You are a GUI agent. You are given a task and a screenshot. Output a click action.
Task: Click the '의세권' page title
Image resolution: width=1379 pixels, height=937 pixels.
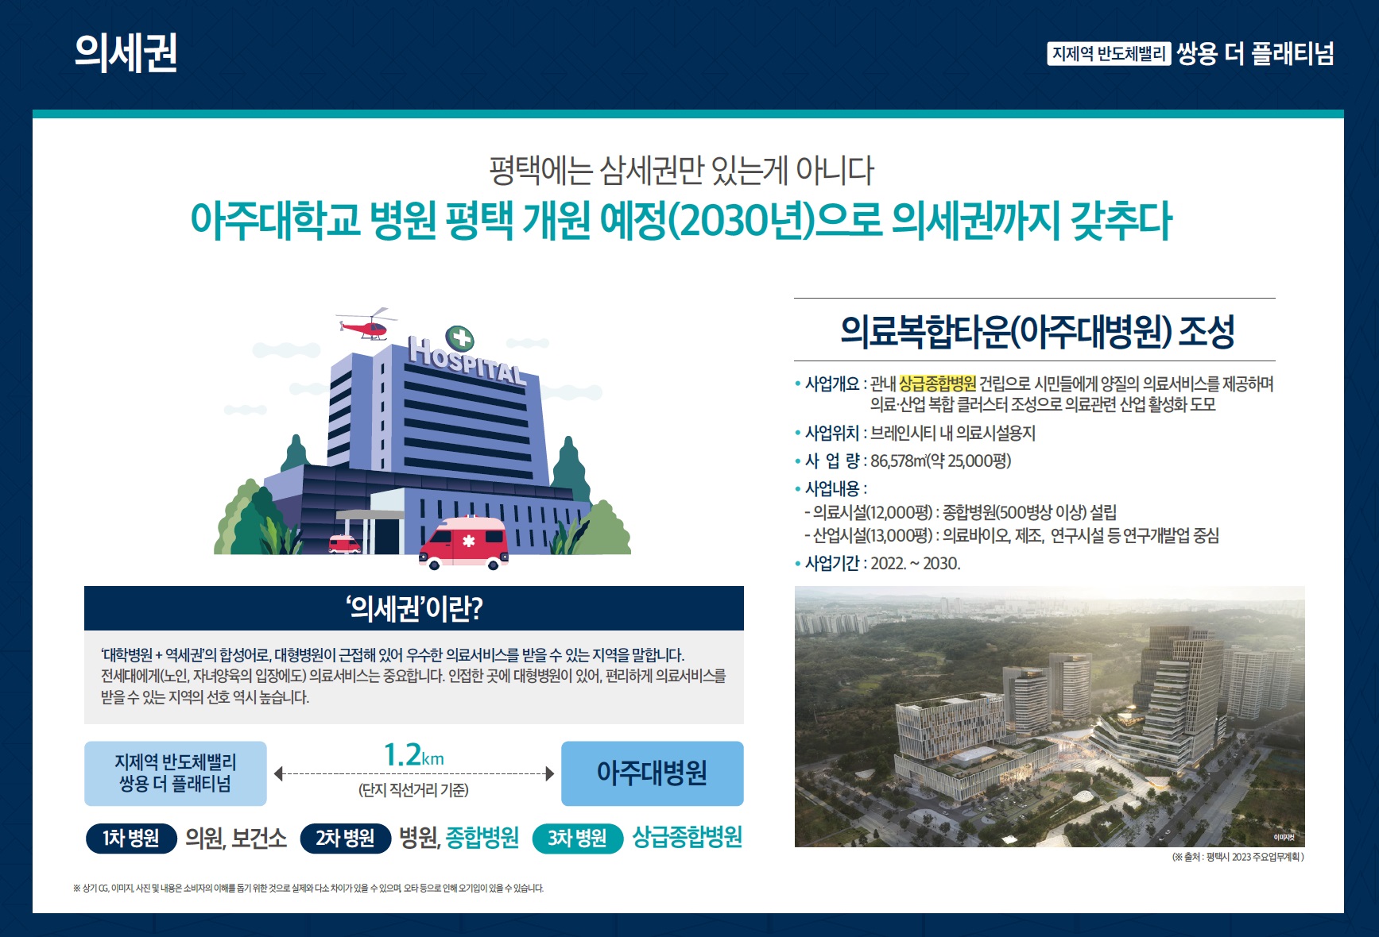pyautogui.click(x=126, y=53)
